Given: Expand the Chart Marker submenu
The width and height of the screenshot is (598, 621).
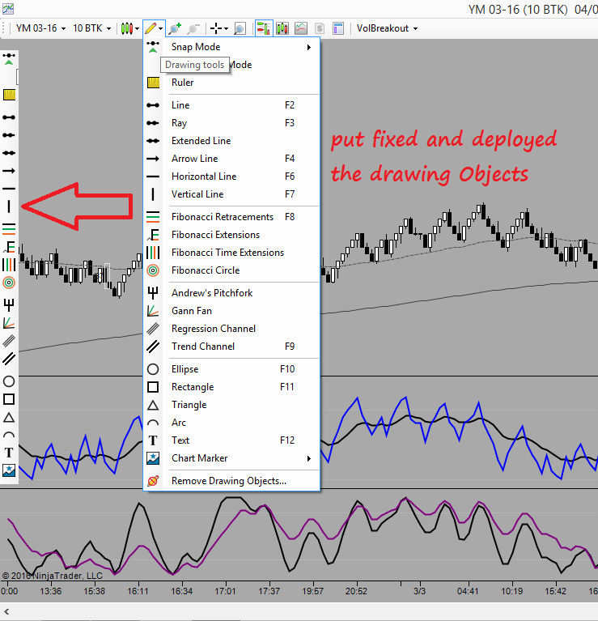Looking at the screenshot, I should [x=308, y=458].
